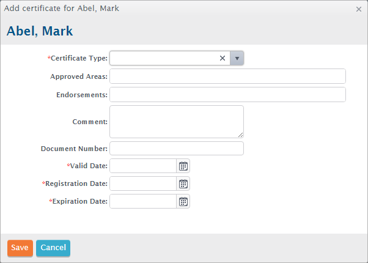
Task: Click the Comment box resize handle
Action: (x=241, y=135)
